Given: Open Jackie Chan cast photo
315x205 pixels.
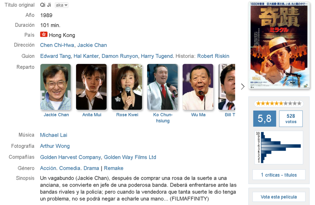Looking at the screenshot, I should click(x=56, y=87).
